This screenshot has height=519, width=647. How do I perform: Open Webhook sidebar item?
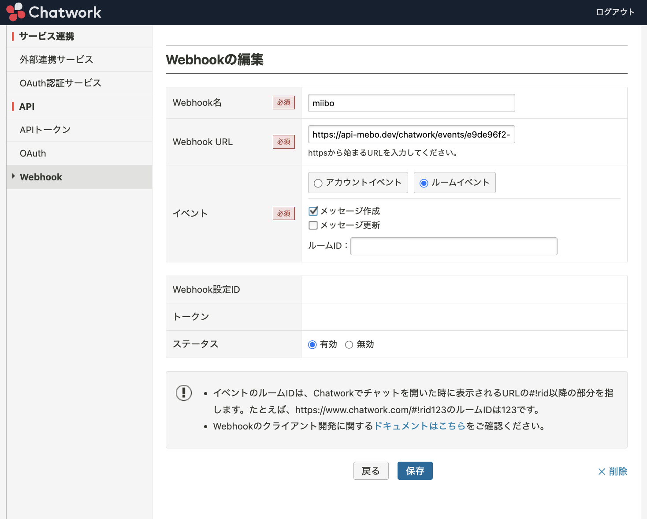click(x=79, y=177)
